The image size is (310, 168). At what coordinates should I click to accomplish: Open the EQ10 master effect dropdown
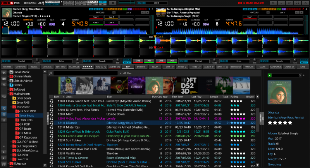click(156, 3)
